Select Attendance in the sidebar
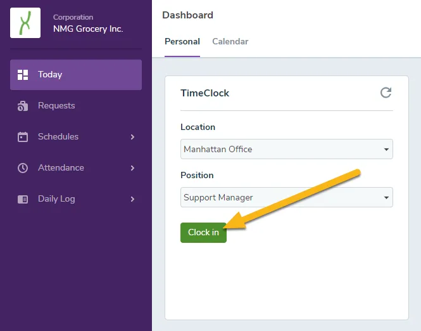The height and width of the screenshot is (331, 421). (x=76, y=168)
